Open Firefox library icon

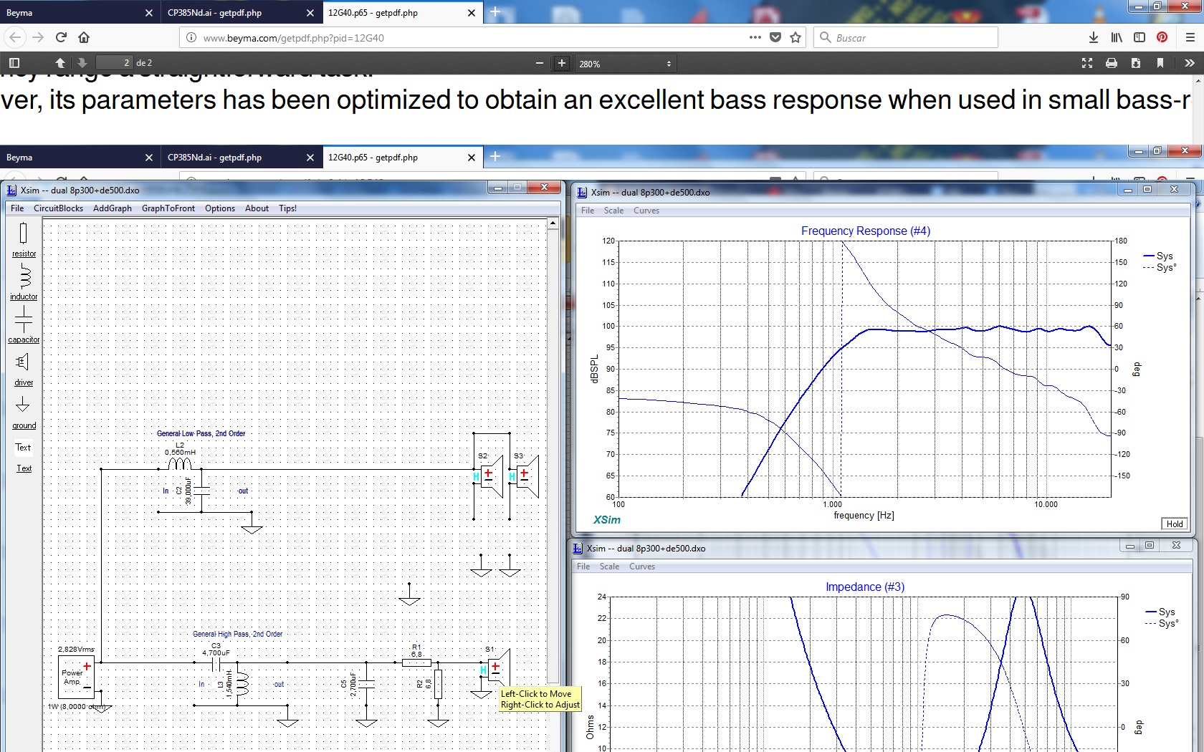coord(1117,37)
